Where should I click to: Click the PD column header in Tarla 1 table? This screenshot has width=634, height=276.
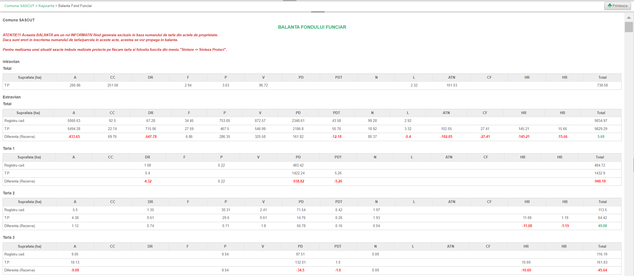pos(298,157)
